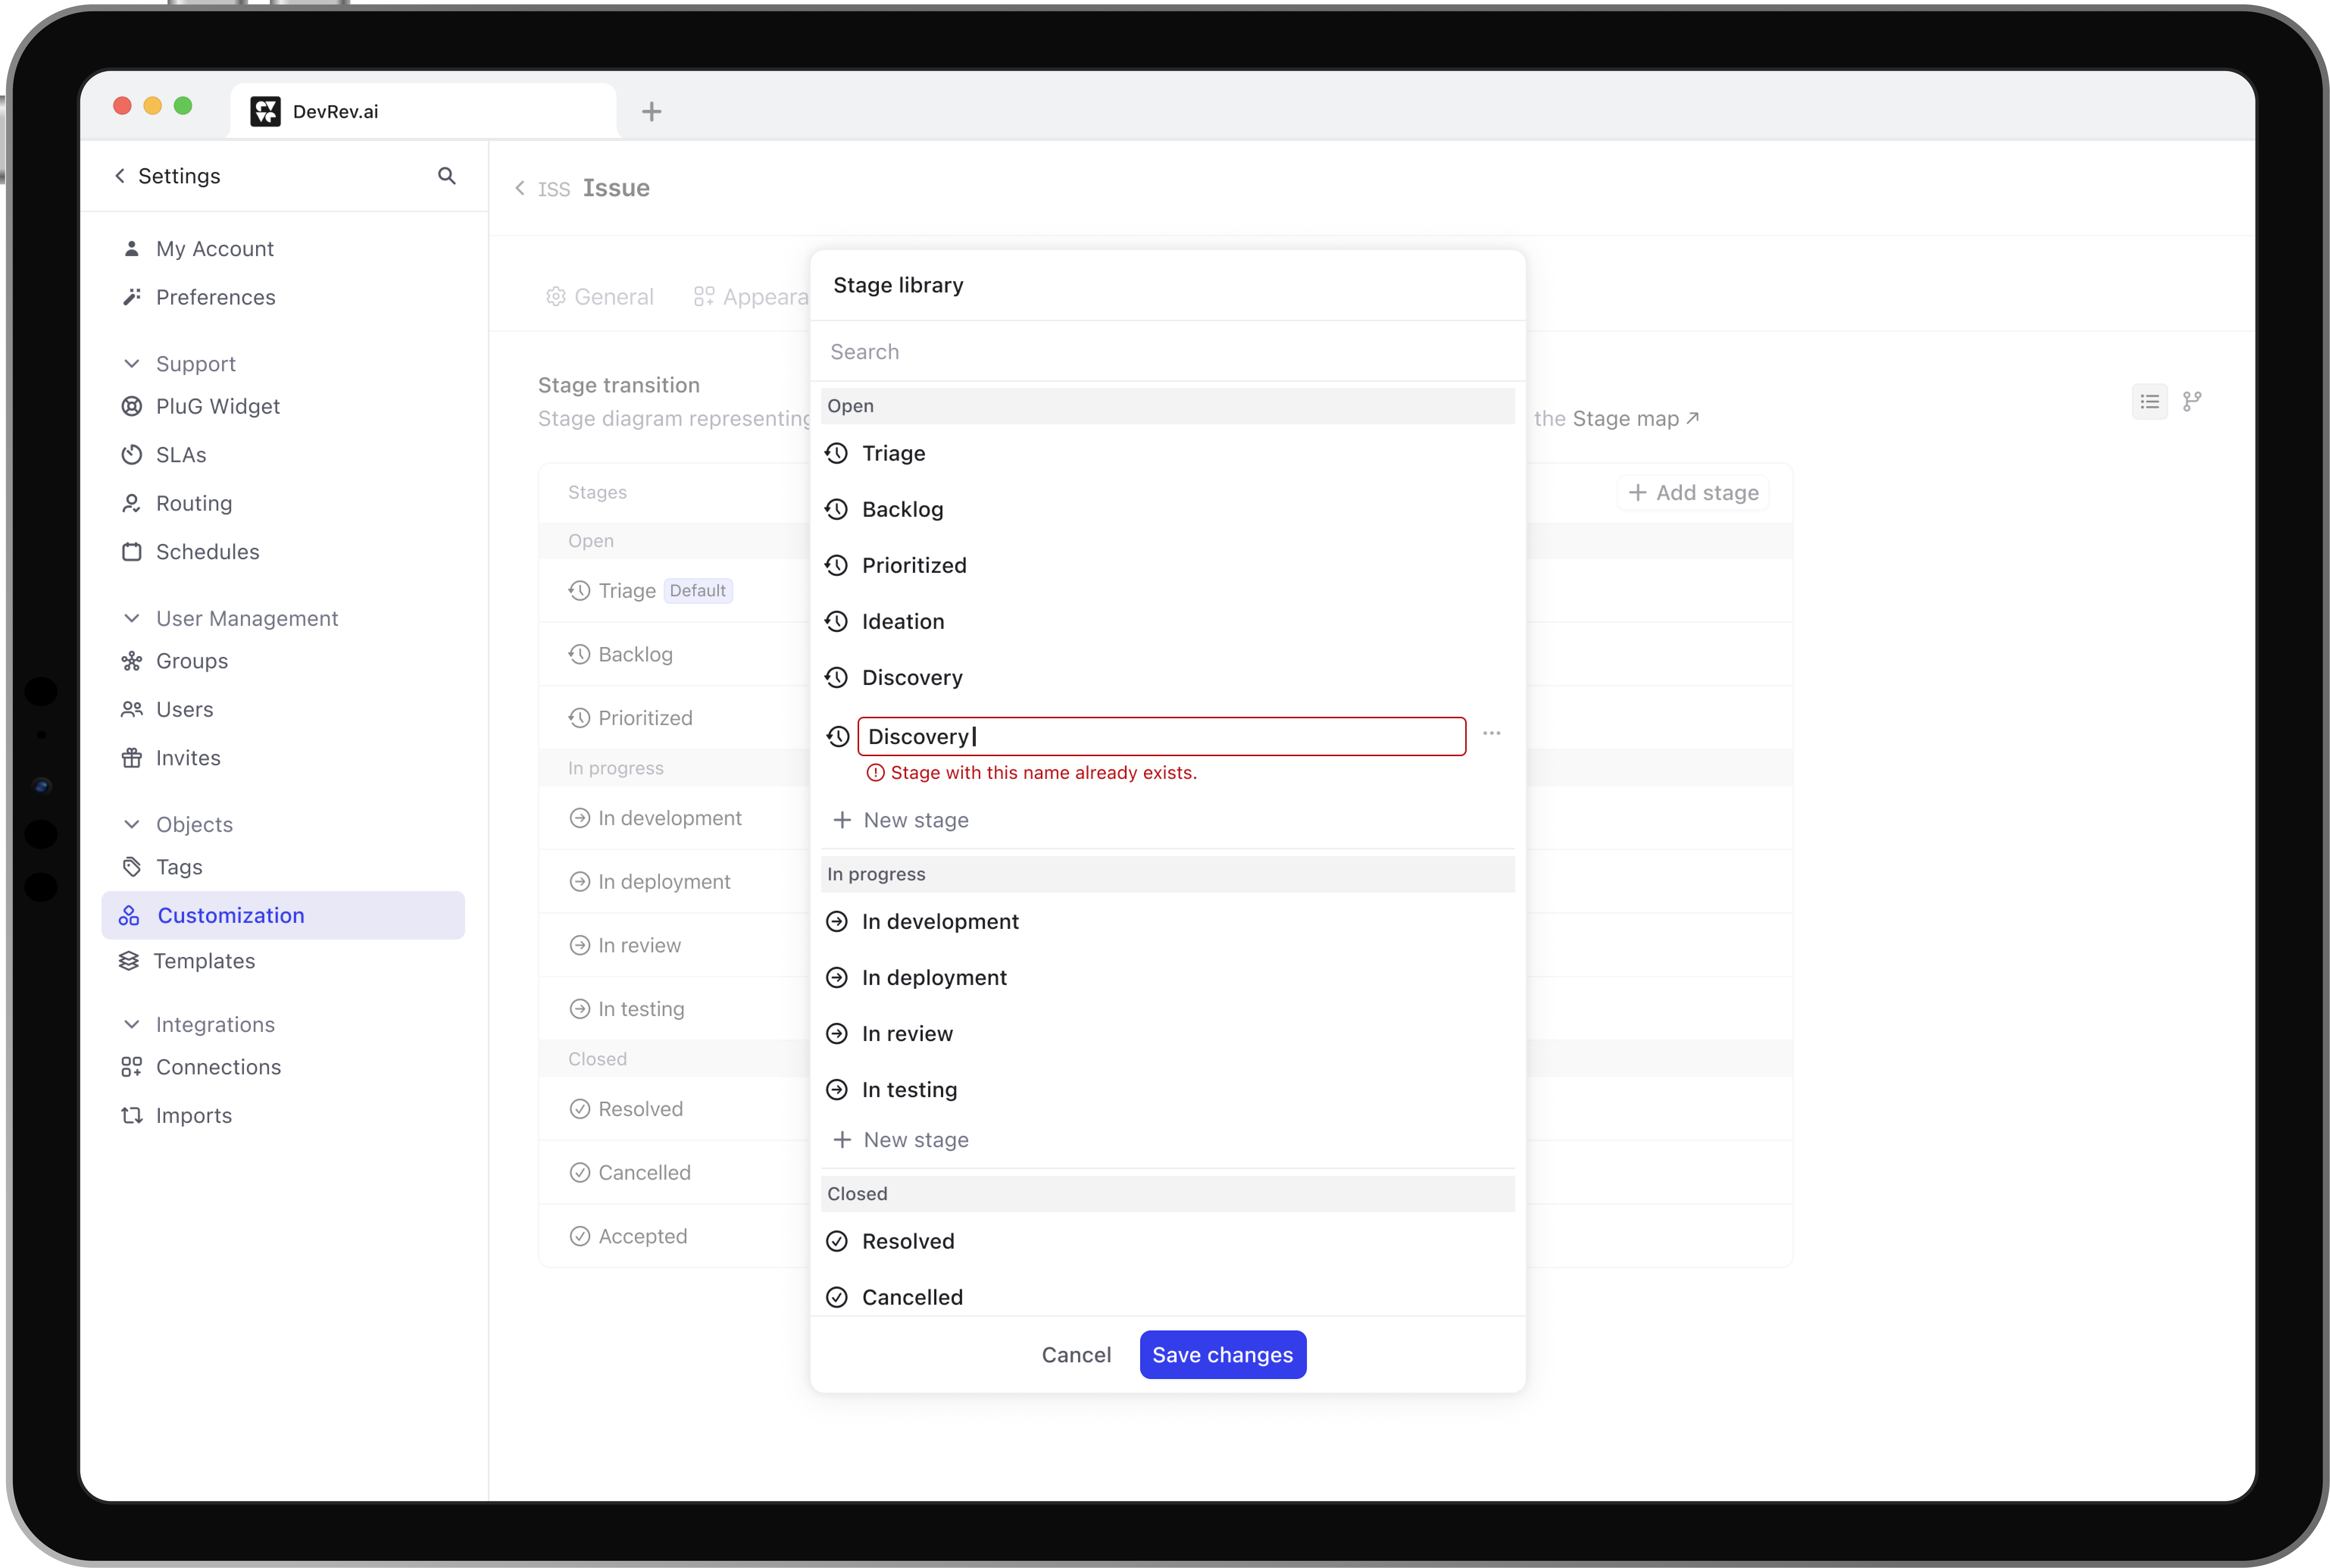The height and width of the screenshot is (1568, 2330).
Task: Click Add stage button
Action: tap(1692, 493)
